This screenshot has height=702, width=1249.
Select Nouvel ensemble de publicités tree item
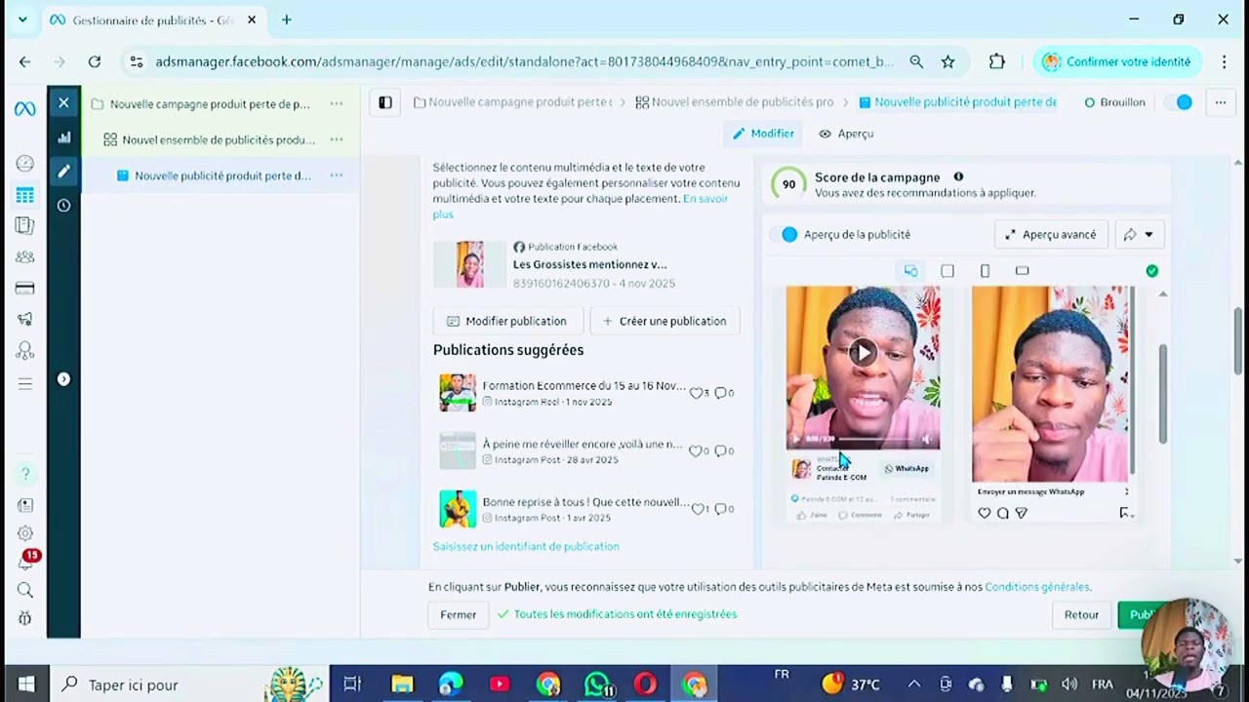218,139
